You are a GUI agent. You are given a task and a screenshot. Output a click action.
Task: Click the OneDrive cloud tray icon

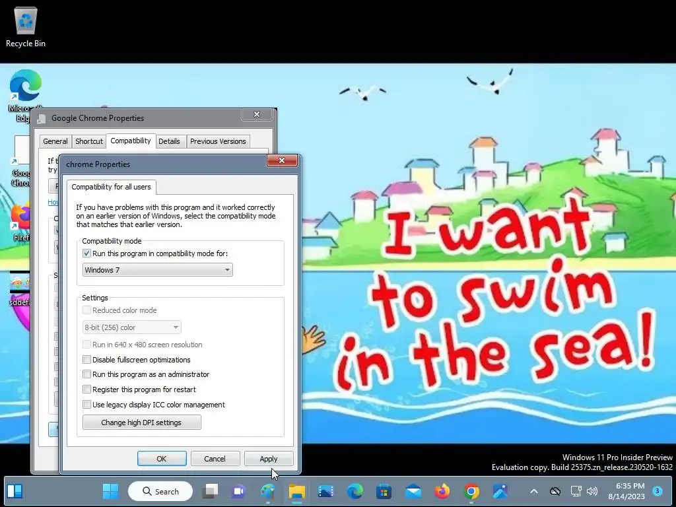555,491
